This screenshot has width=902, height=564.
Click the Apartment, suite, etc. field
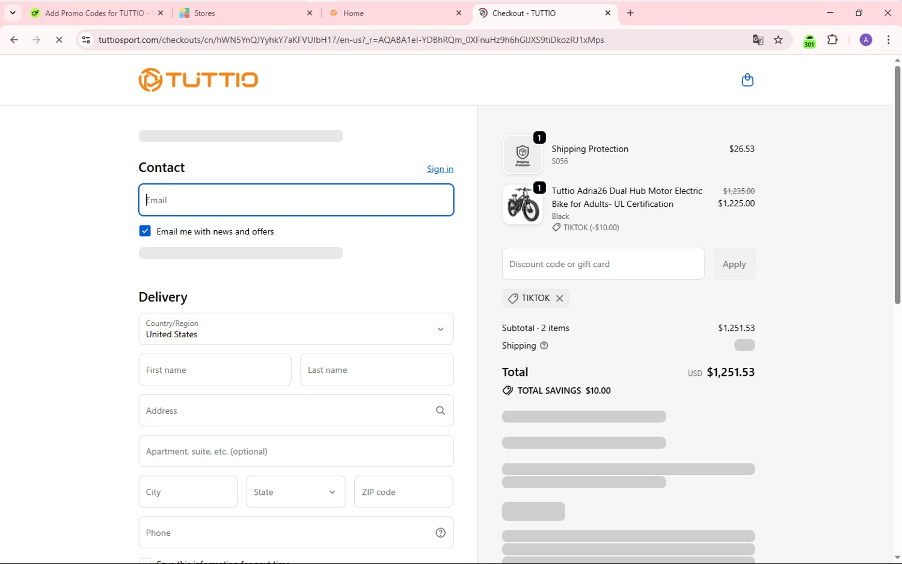point(296,451)
